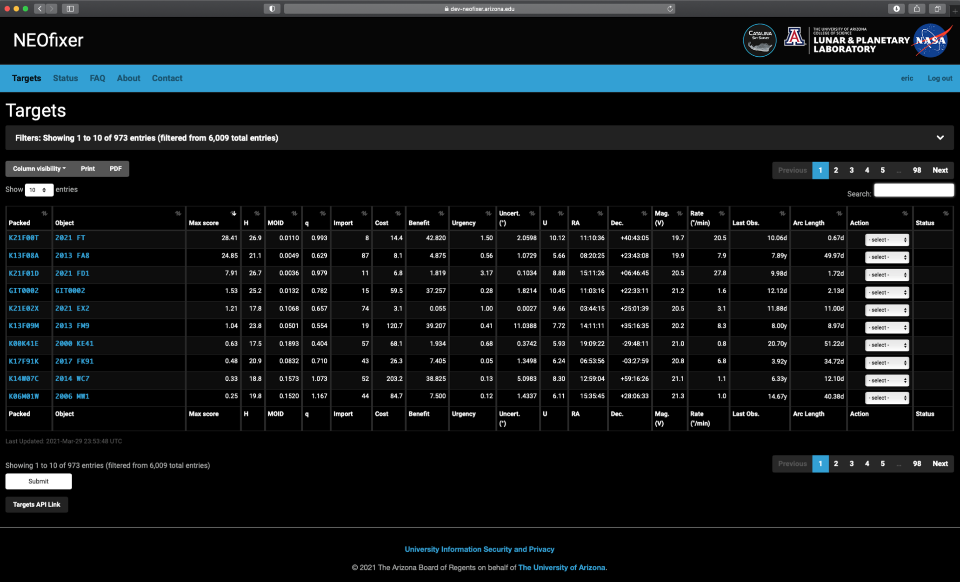Open the Contact nav tab
The height and width of the screenshot is (582, 960).
coord(167,78)
